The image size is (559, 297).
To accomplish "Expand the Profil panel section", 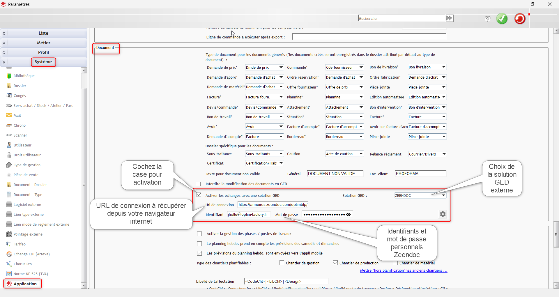I will pos(44,52).
